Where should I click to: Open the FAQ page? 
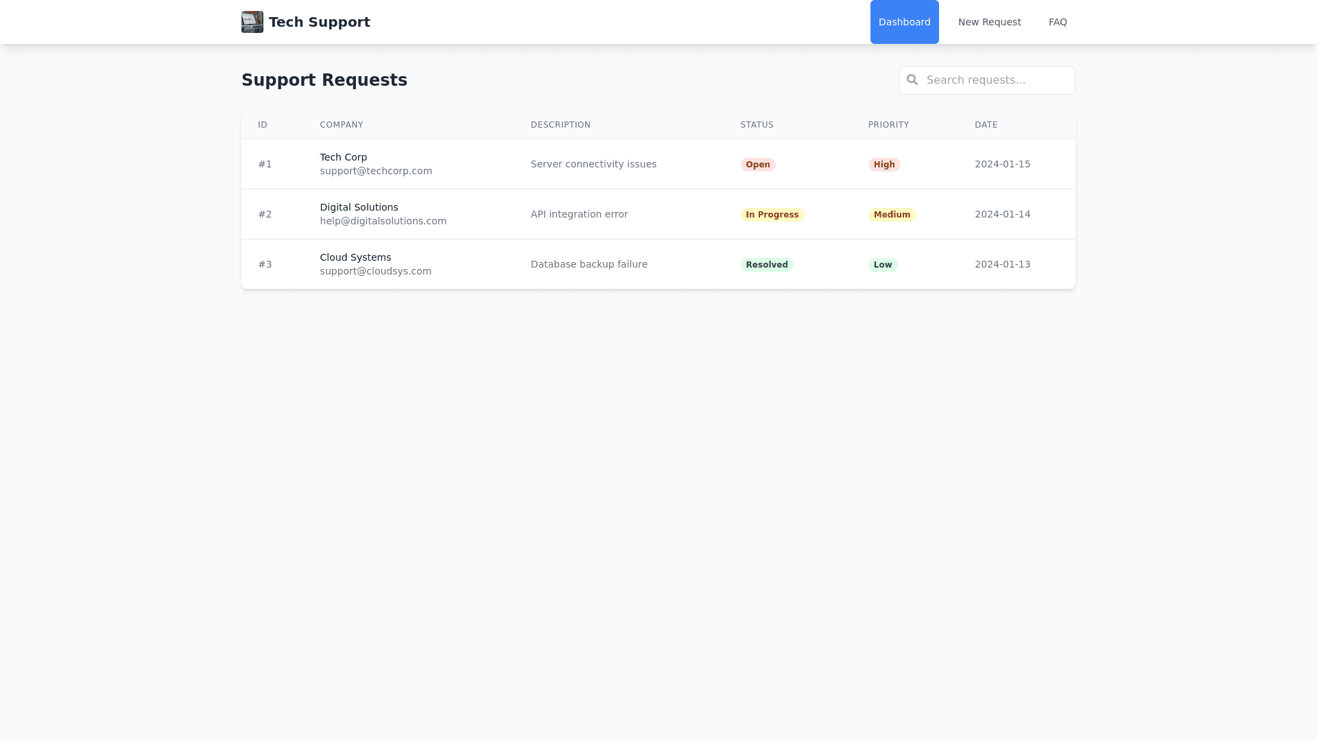click(1057, 22)
